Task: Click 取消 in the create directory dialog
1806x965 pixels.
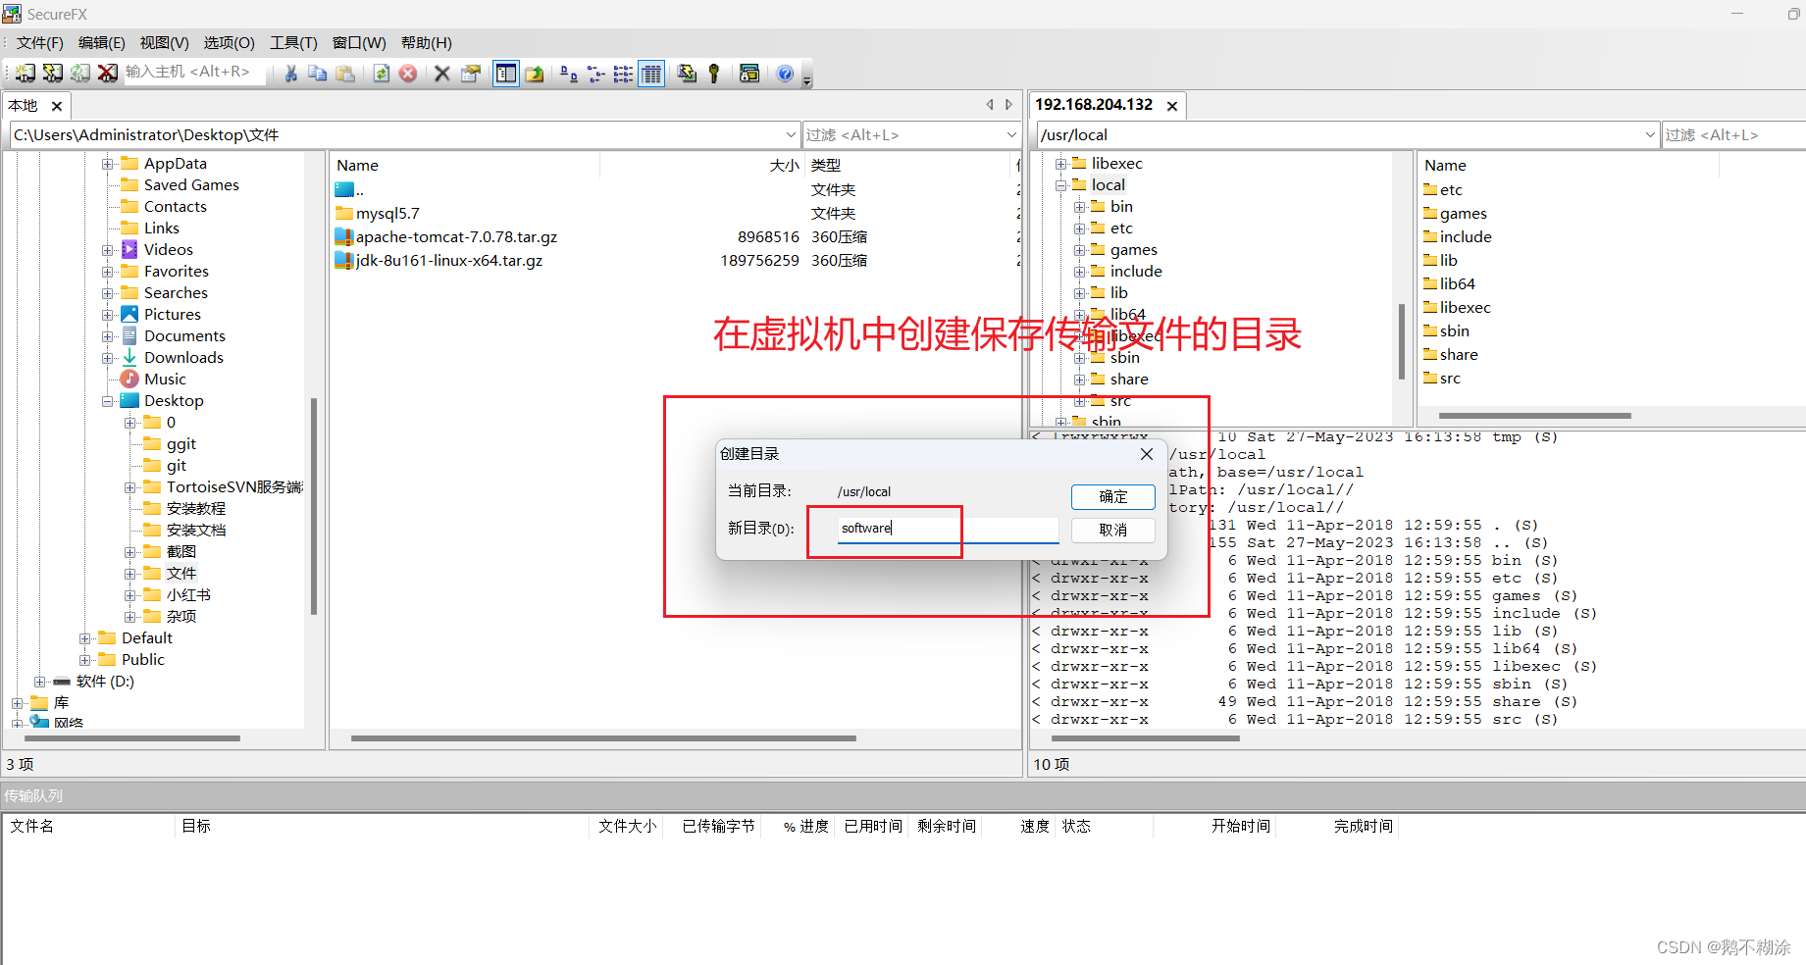Action: (x=1112, y=531)
